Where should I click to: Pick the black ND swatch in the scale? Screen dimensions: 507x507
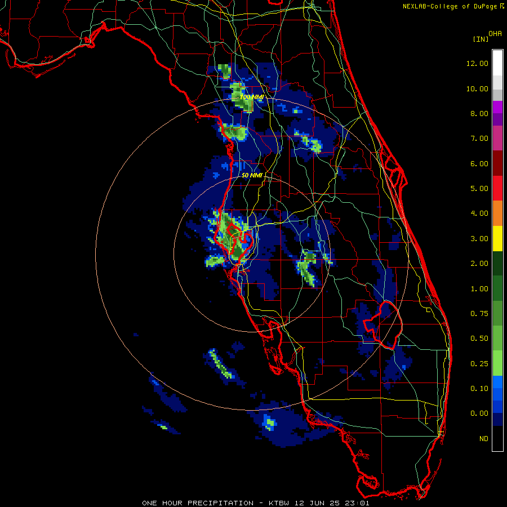tap(497, 438)
